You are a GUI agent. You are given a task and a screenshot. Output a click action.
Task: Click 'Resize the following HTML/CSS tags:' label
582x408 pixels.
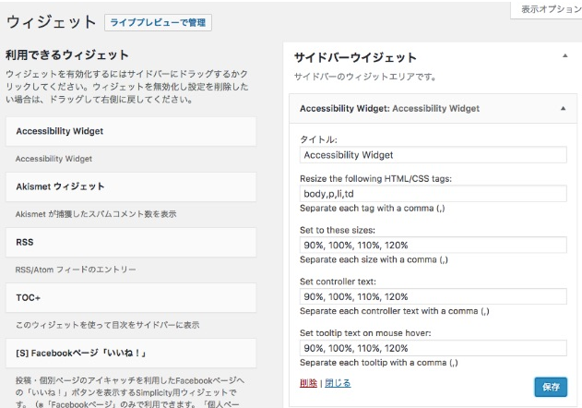(x=375, y=179)
